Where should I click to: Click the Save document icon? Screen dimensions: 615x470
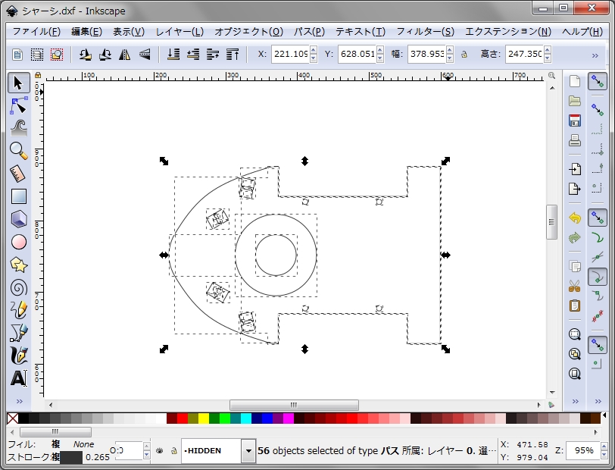click(575, 121)
